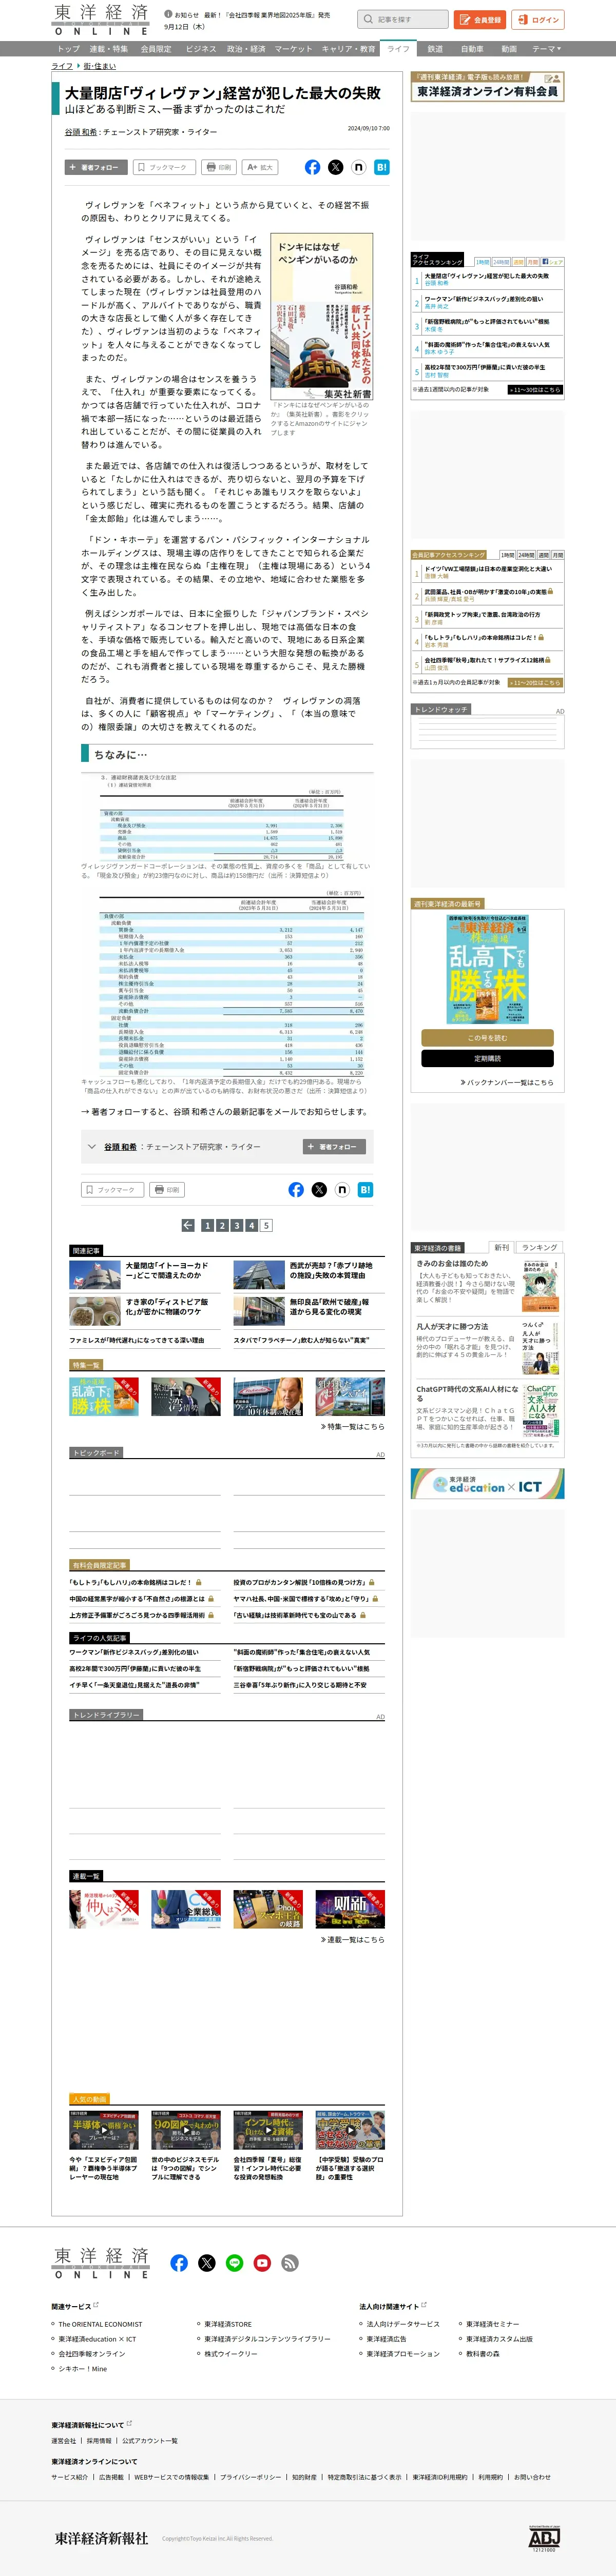Open トップ in navigation bar
The width and height of the screenshot is (616, 2576).
pyautogui.click(x=68, y=48)
